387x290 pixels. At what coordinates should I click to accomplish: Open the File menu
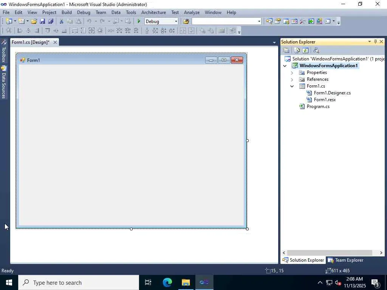[x=6, y=12]
